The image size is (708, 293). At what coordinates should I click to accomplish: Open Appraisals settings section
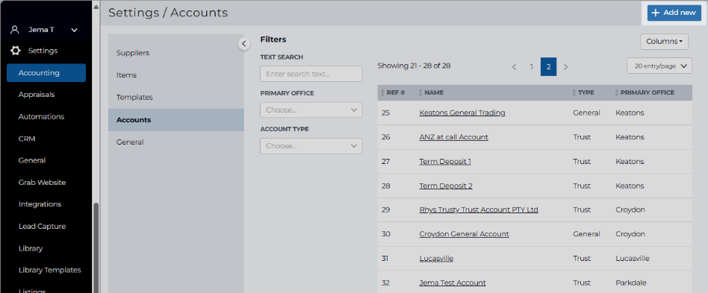(x=37, y=95)
